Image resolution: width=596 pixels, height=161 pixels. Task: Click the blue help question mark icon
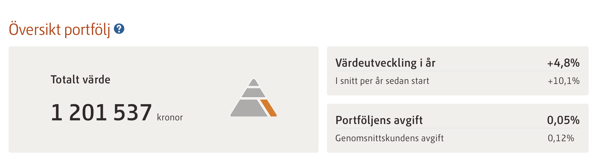point(119,29)
